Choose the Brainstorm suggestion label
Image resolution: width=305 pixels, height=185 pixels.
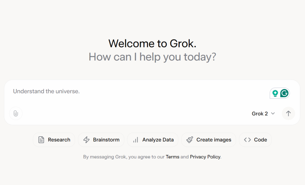coord(106,140)
